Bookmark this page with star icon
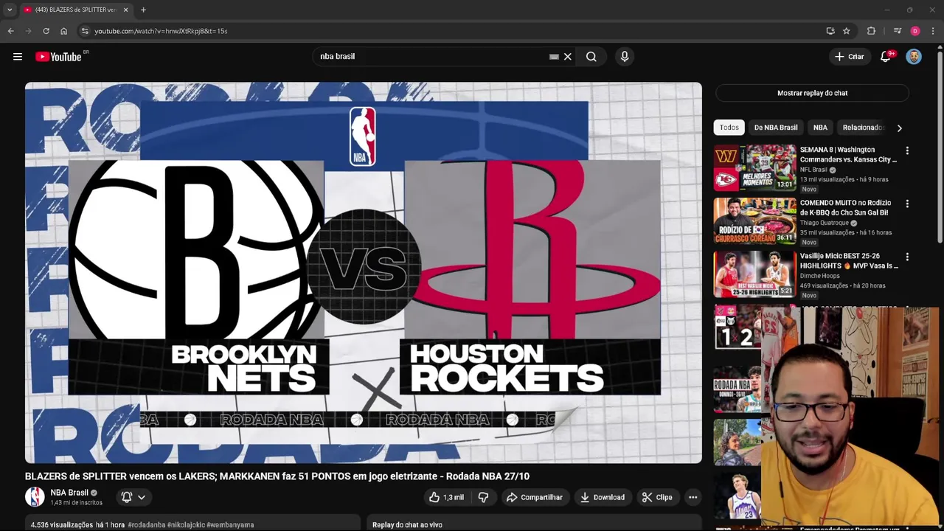 coord(847,31)
